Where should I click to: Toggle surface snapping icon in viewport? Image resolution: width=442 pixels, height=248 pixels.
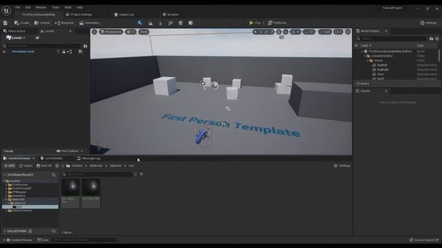(x=285, y=32)
